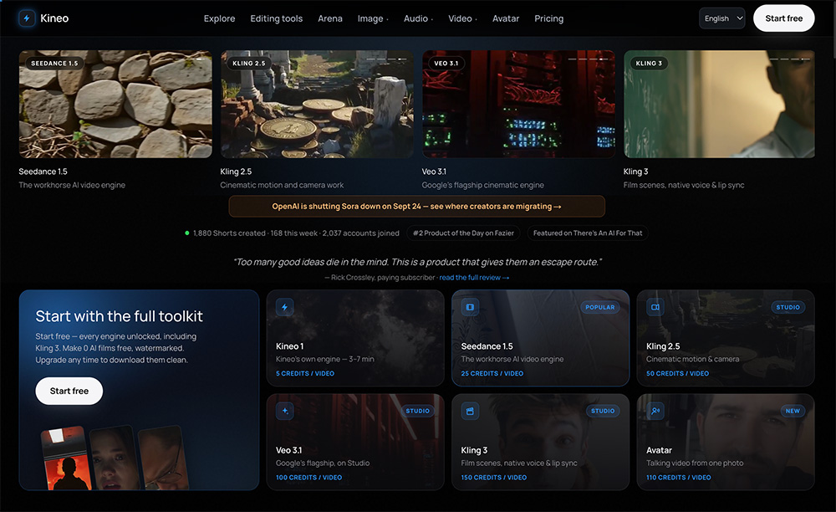Screen dimensions: 836x512
Task: Click the STUDIO badge on Veo 3.1 card
Action: pos(417,412)
